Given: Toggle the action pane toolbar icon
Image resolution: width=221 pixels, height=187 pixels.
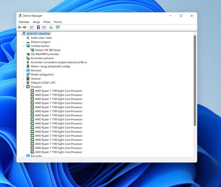Looking at the screenshot, I should click(43, 27).
